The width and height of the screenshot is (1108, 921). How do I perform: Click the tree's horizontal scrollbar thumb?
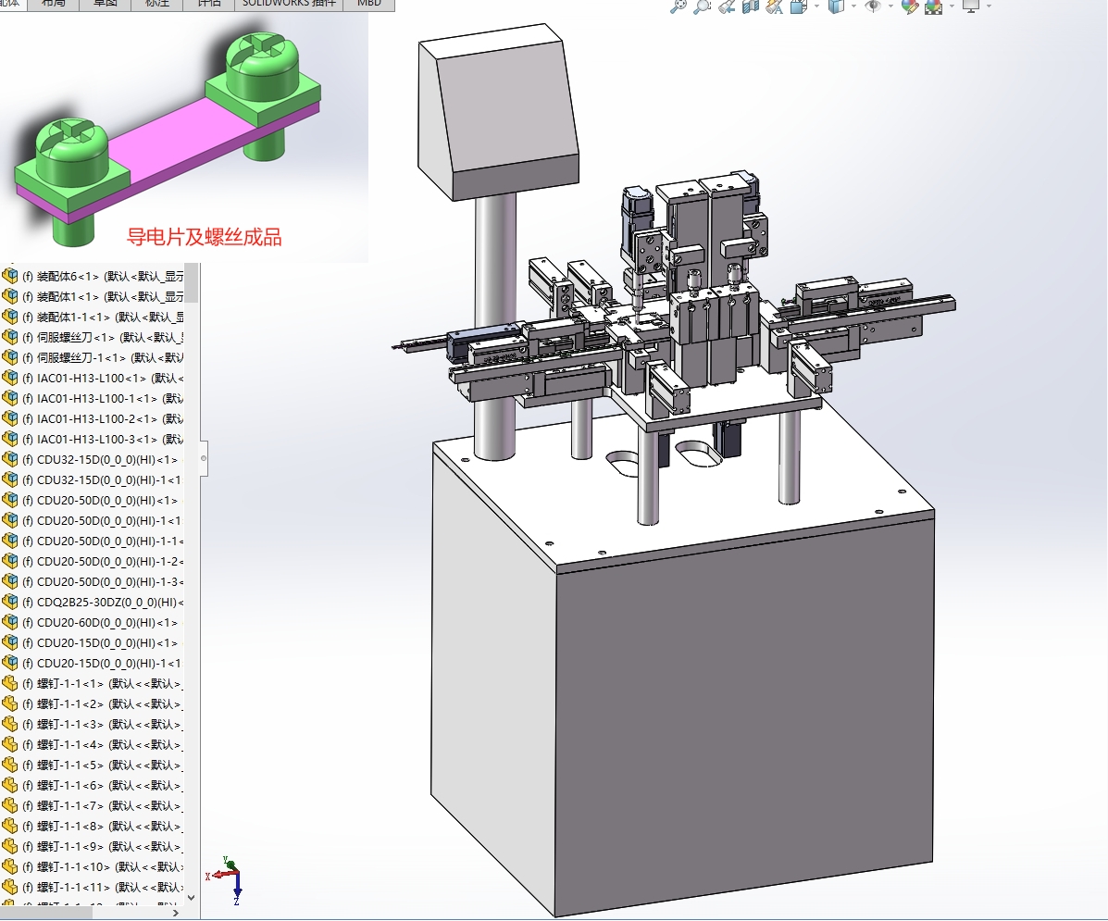pos(46,913)
